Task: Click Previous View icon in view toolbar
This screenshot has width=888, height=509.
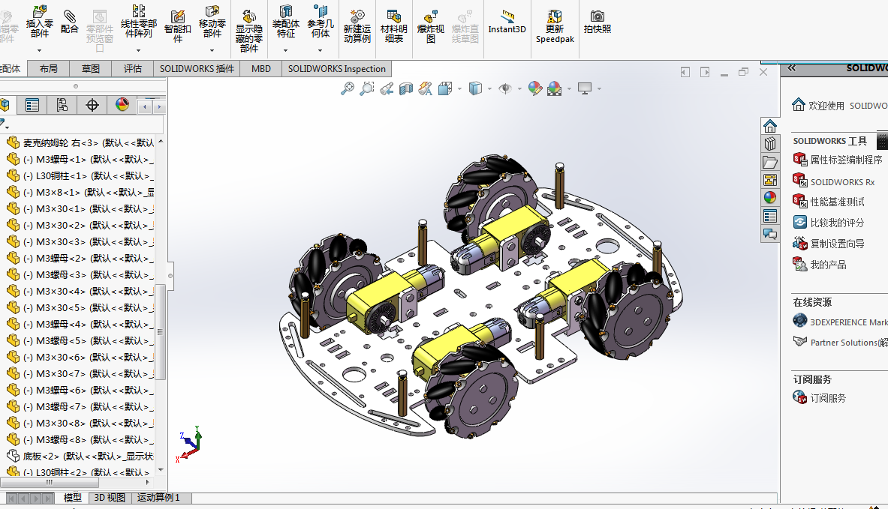Action: [387, 88]
